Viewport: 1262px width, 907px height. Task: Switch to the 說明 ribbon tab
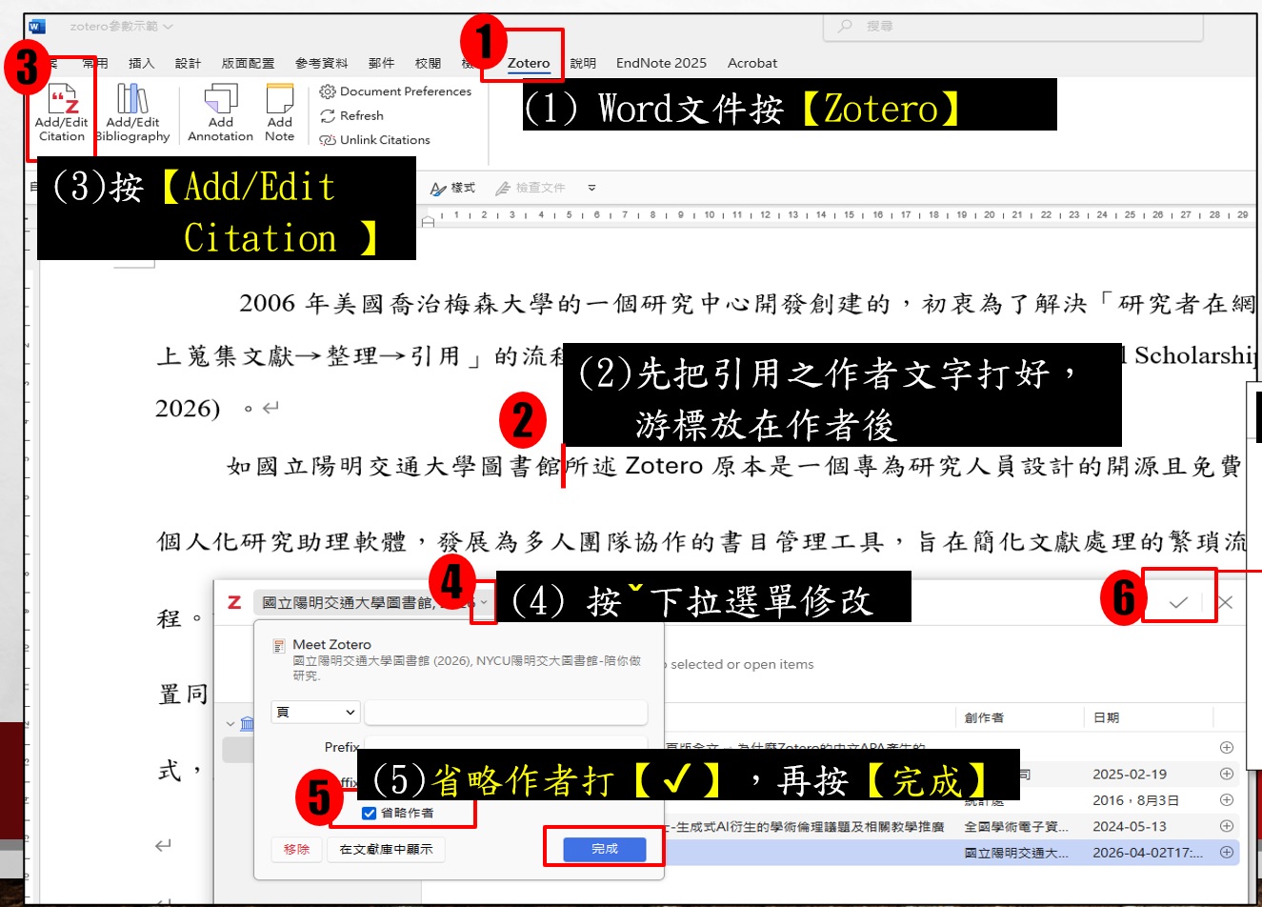click(x=583, y=63)
